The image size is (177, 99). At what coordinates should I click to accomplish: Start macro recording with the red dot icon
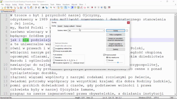click(x=92, y=7)
